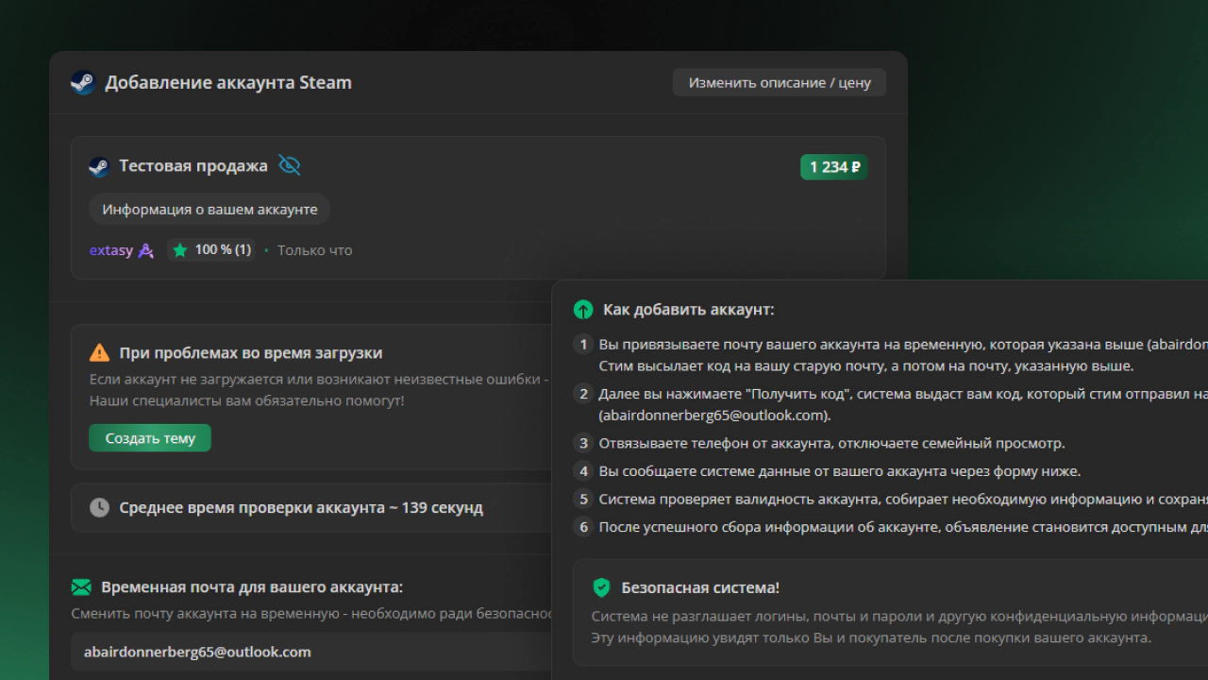The image size is (1208, 680).
Task: Click the '1 234 ₽' price badge
Action: (x=834, y=167)
